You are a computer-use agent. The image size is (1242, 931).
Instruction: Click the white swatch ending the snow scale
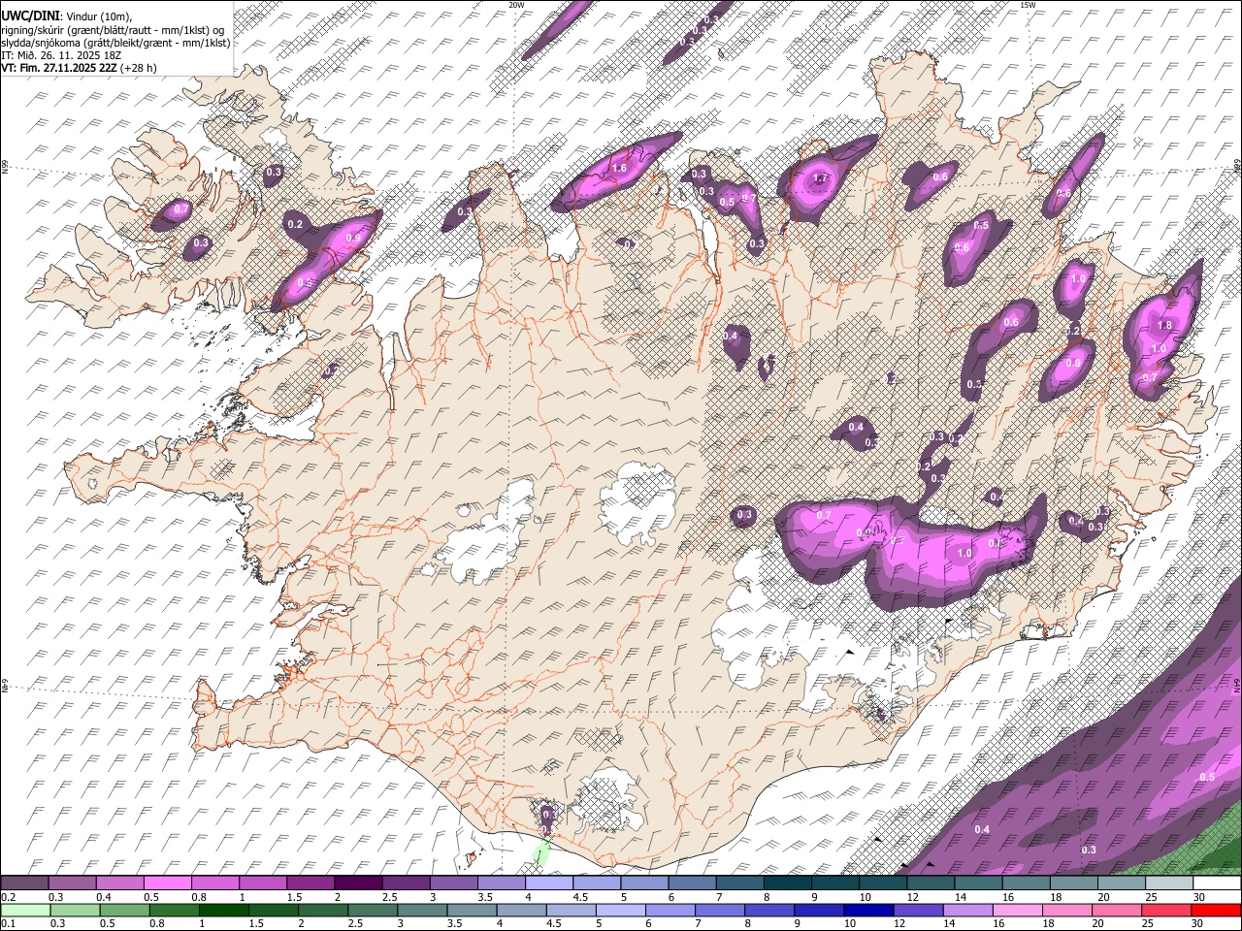click(1217, 883)
